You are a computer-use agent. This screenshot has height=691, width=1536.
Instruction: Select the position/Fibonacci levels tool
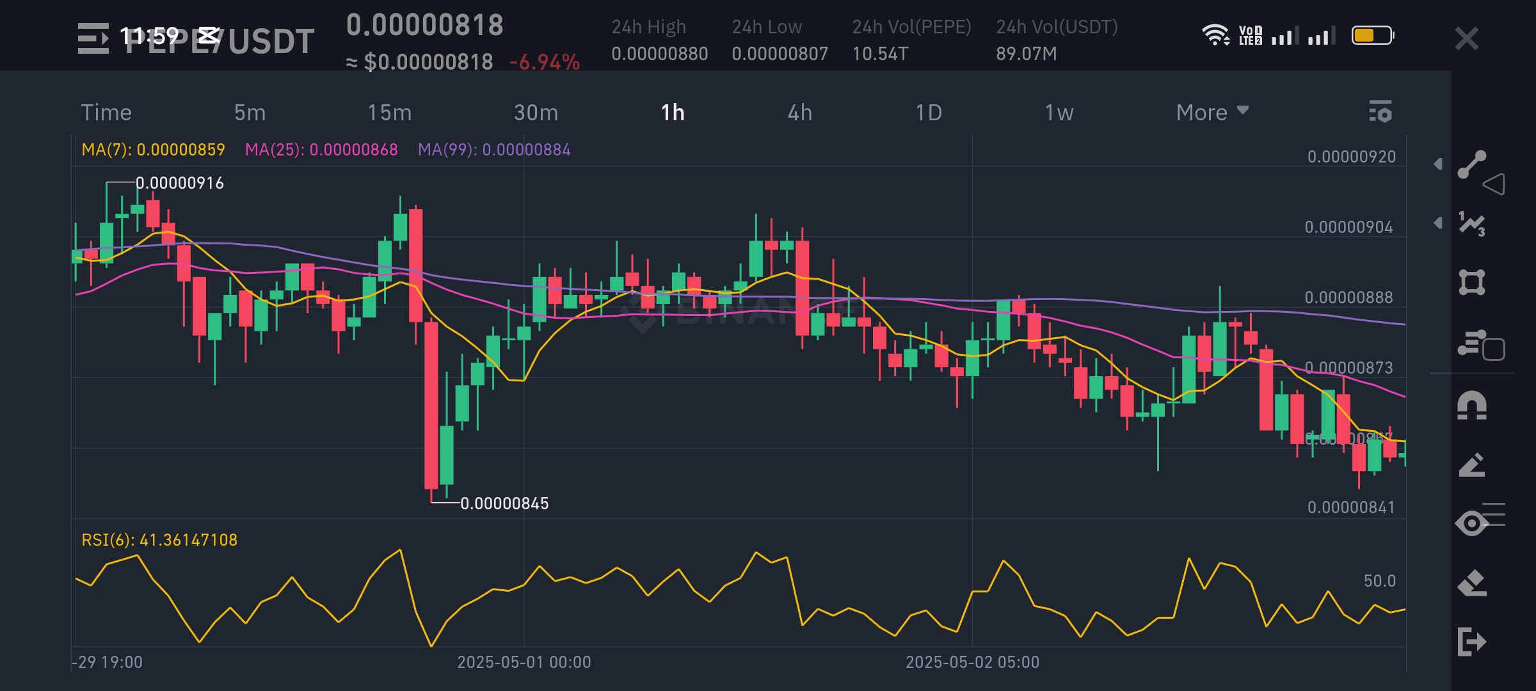tap(1471, 343)
